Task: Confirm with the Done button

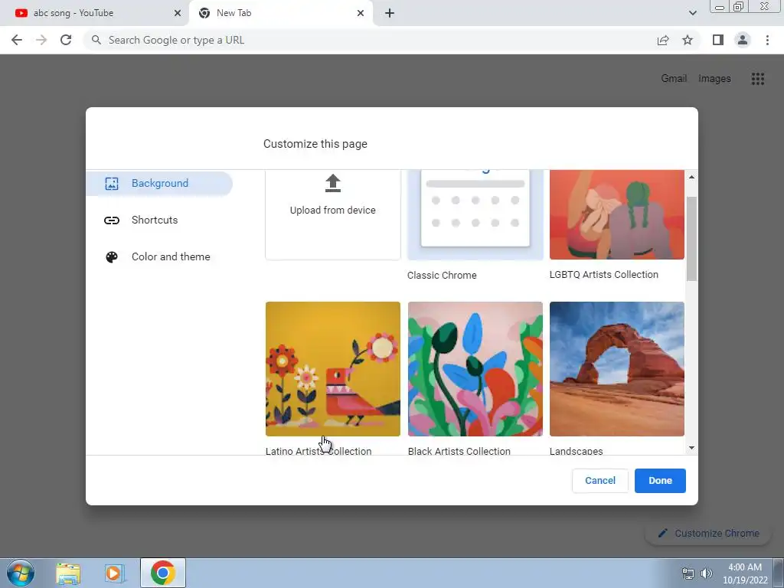Action: (x=660, y=481)
